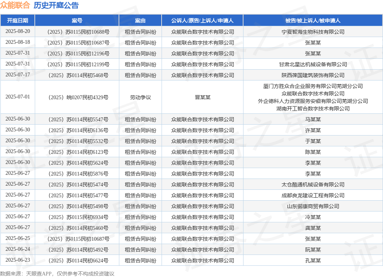Select defendant 冷某某
This screenshot has height=277, width=383.
pyautogui.click(x=313, y=217)
